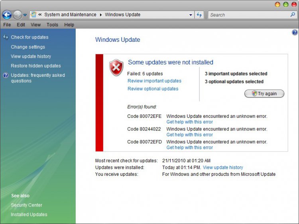Click the blue Back navigation arrow
This screenshot has height=224, width=299.
[x=7, y=15]
